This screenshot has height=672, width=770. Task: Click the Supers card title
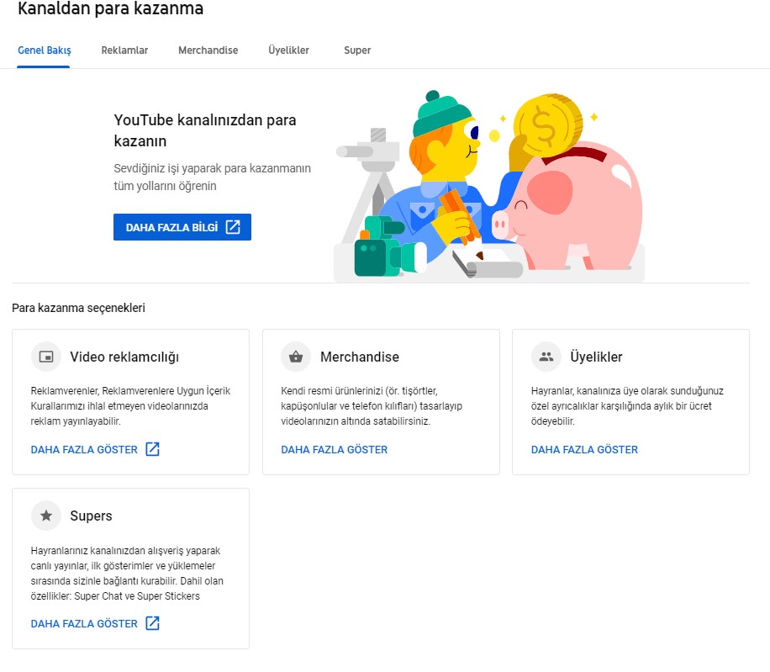(x=91, y=516)
